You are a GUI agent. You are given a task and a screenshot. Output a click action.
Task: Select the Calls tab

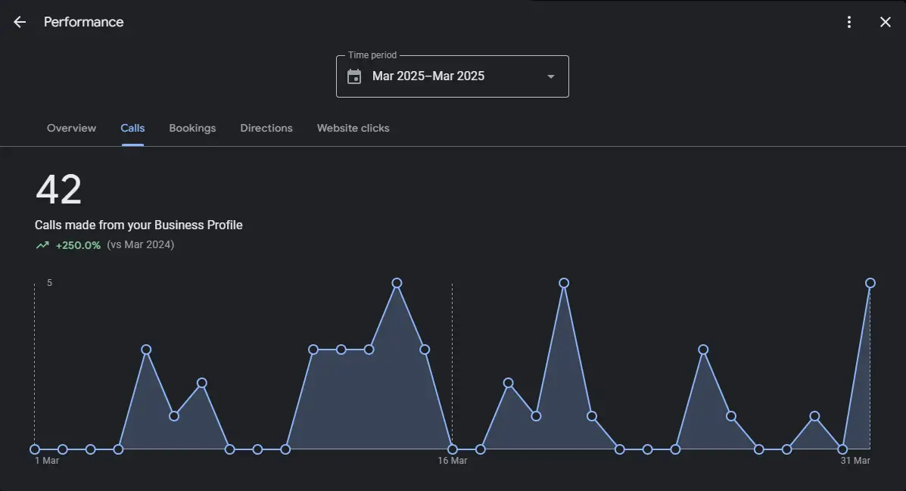[132, 128]
